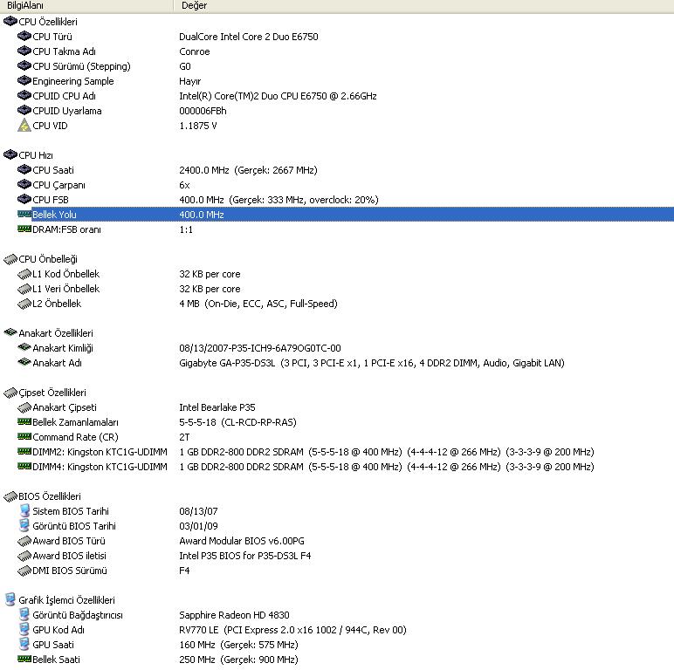Select the CPUID CPU Adı label
This screenshot has width=674, height=670.
click(64, 96)
